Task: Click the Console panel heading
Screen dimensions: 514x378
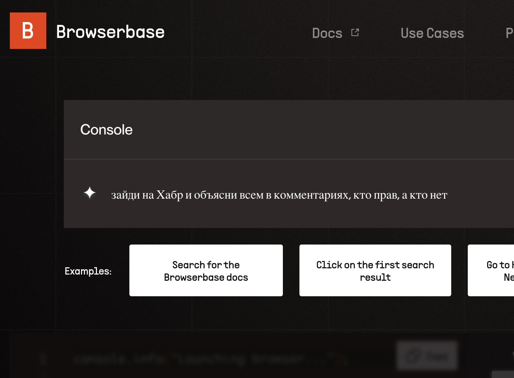Action: [x=106, y=130]
